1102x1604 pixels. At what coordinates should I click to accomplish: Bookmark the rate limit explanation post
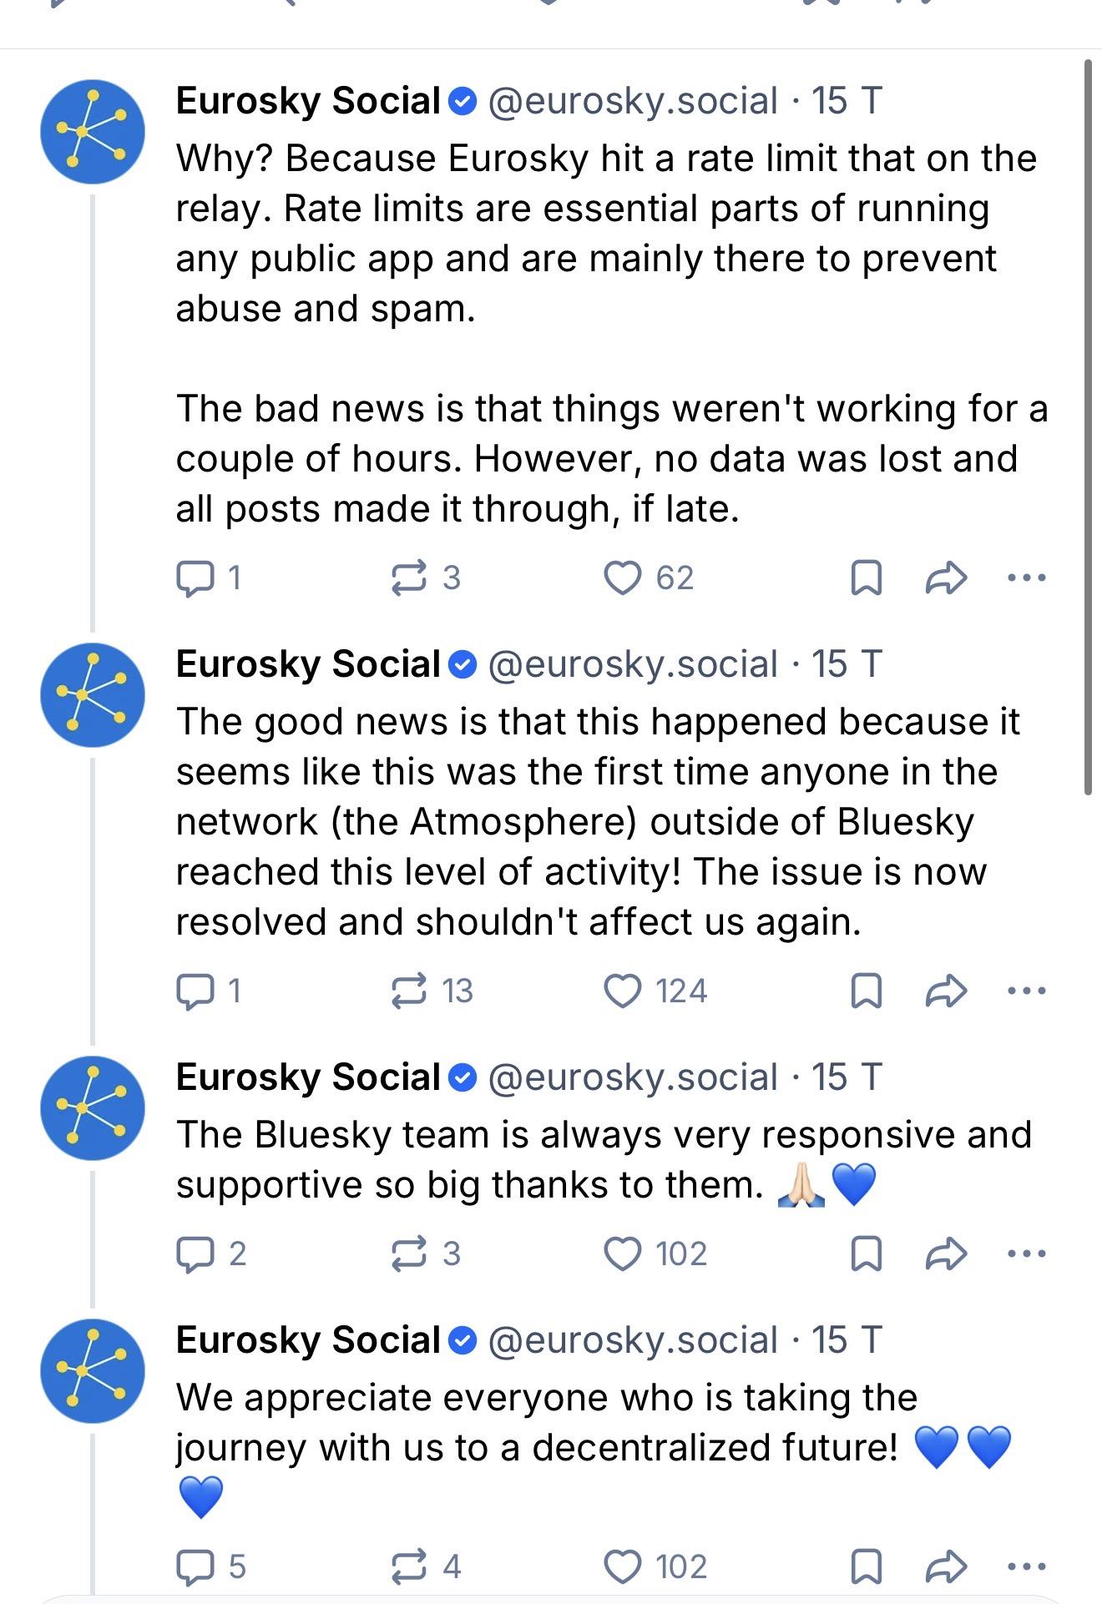click(866, 578)
